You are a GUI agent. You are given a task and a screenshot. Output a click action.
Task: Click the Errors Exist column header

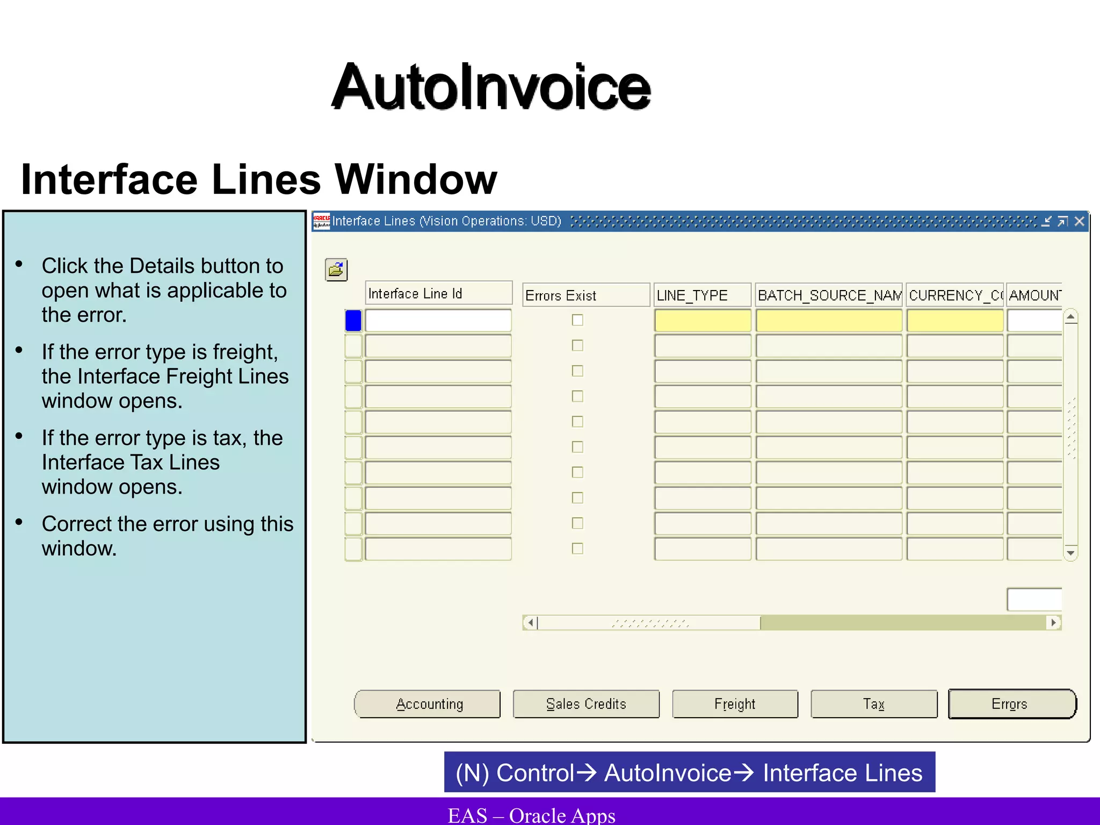pos(586,295)
